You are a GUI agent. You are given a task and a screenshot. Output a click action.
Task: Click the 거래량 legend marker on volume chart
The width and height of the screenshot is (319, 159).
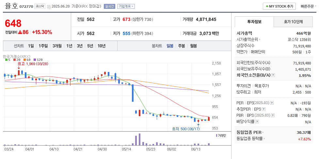[x=216, y=135]
